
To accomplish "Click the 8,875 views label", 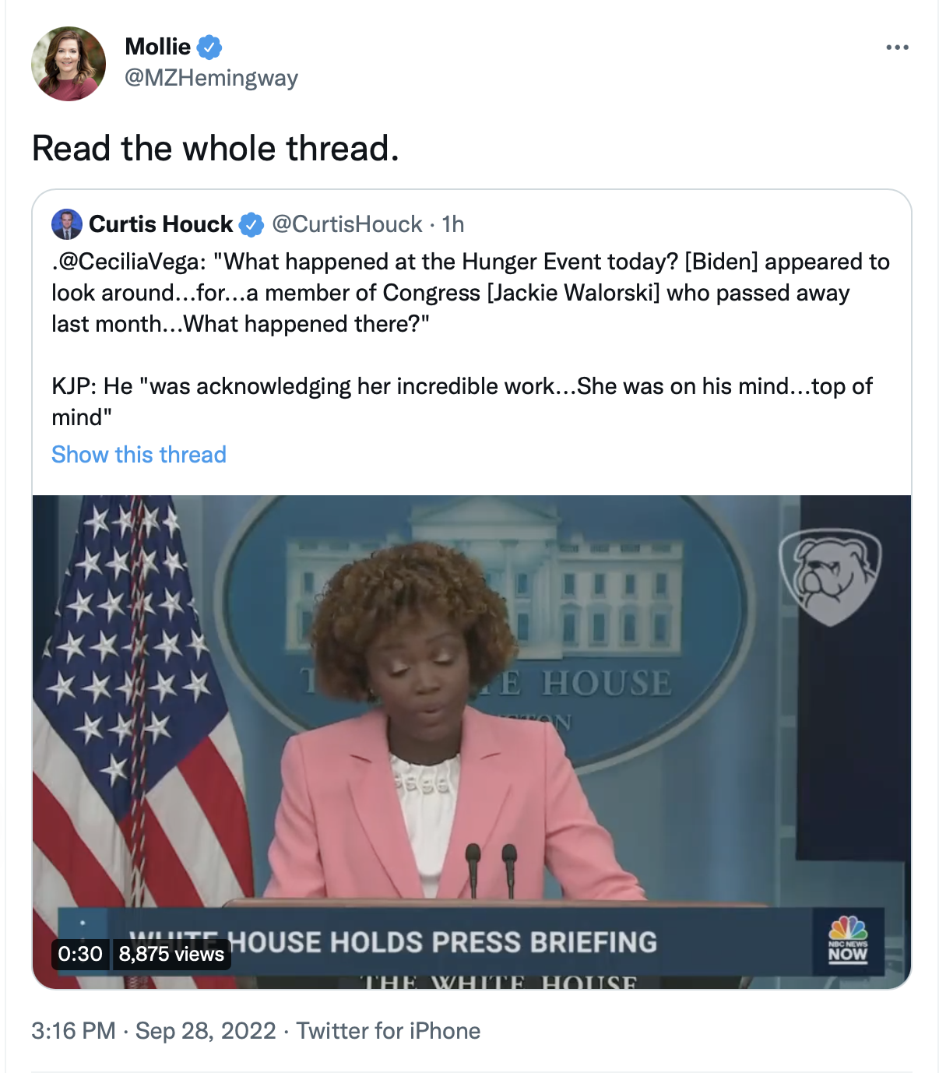I will click(x=172, y=954).
